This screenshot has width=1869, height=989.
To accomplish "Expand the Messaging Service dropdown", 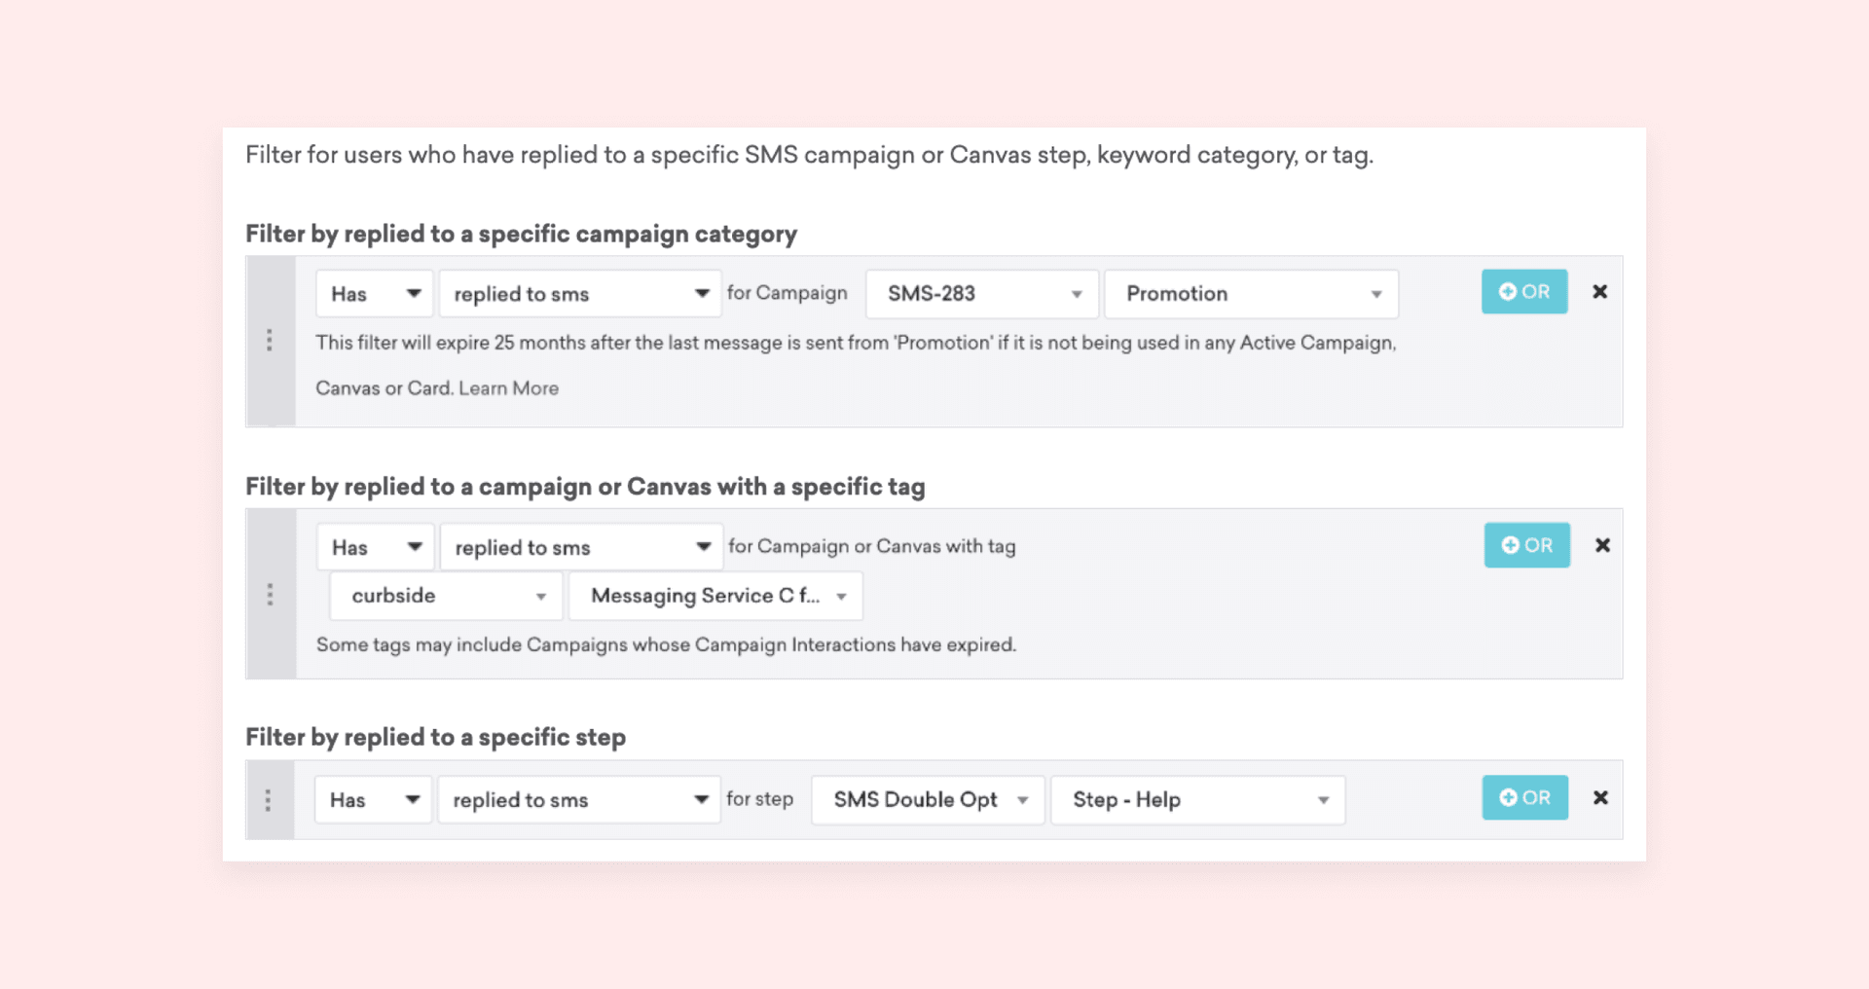I will [x=715, y=596].
